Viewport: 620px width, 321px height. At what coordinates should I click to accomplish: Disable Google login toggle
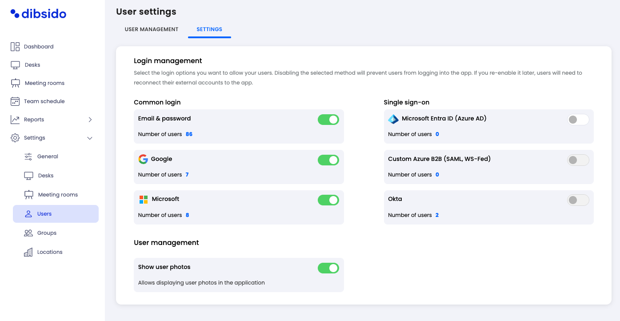[328, 160]
